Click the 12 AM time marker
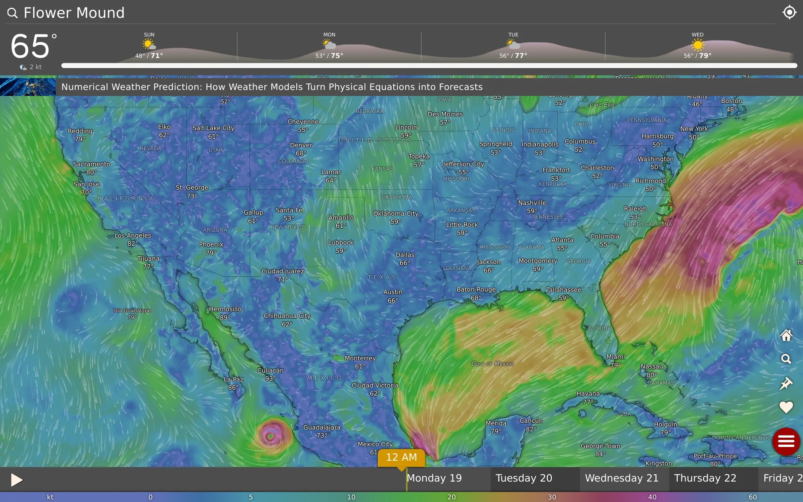 (x=401, y=457)
